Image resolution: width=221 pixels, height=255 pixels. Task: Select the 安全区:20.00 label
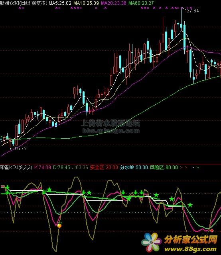104,167
